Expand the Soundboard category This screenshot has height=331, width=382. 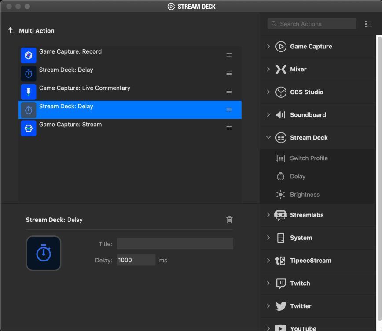pyautogui.click(x=268, y=114)
